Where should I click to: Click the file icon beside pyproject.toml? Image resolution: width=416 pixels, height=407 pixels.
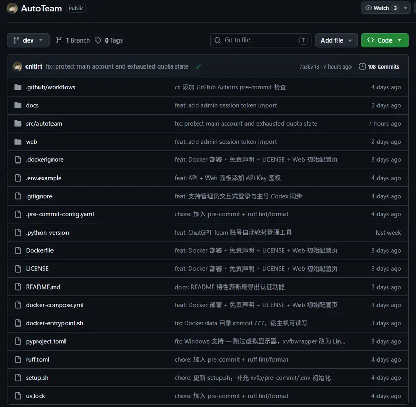(18, 341)
